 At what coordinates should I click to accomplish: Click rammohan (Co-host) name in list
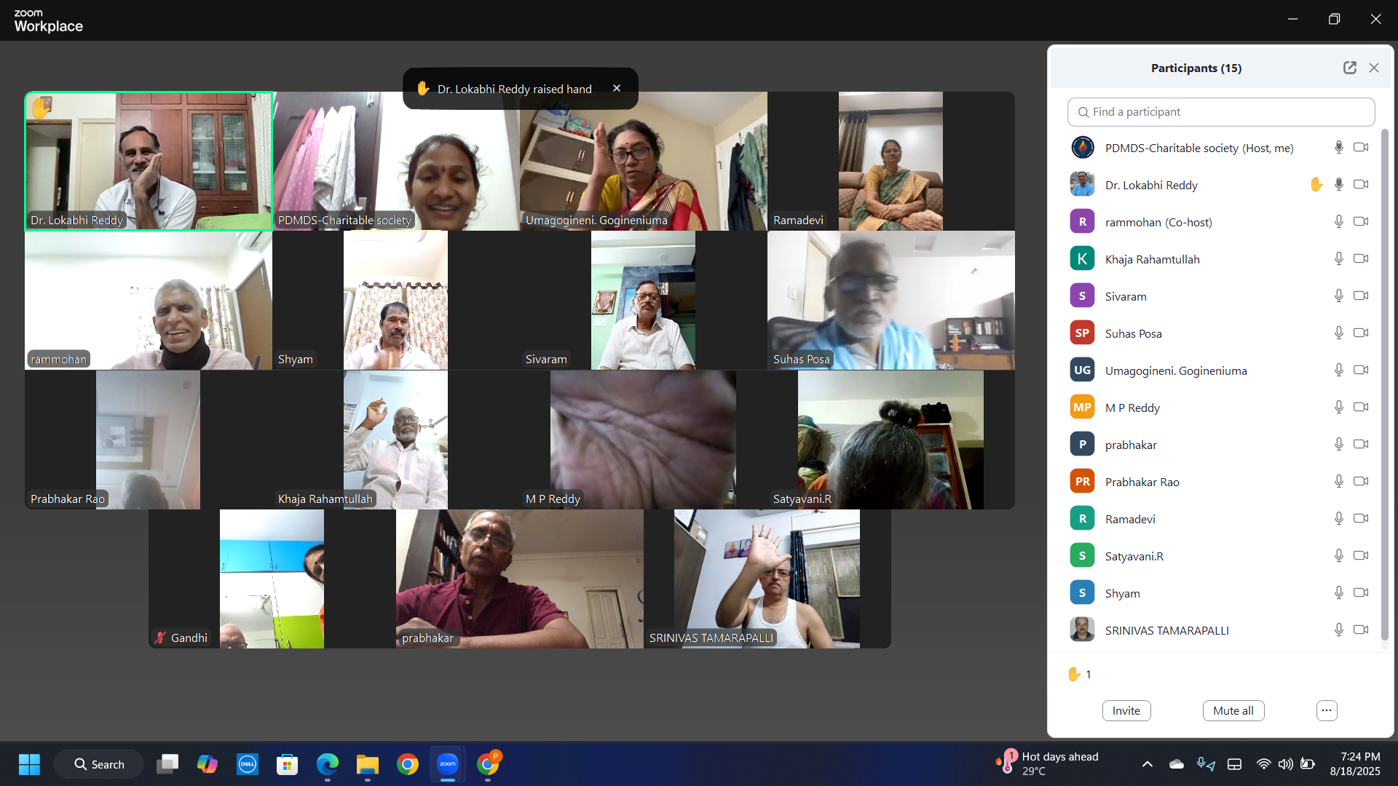(1158, 223)
